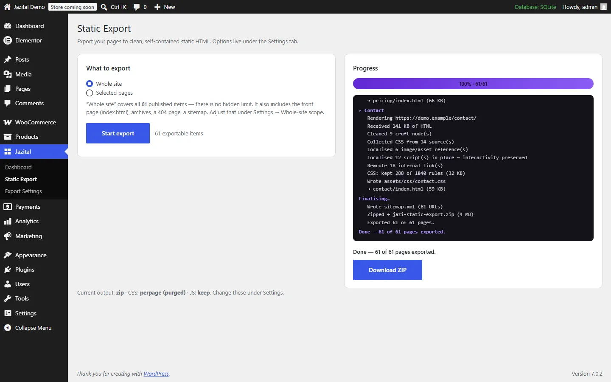Click the Plugins plug icon
611x382 pixels.
[x=8, y=270]
